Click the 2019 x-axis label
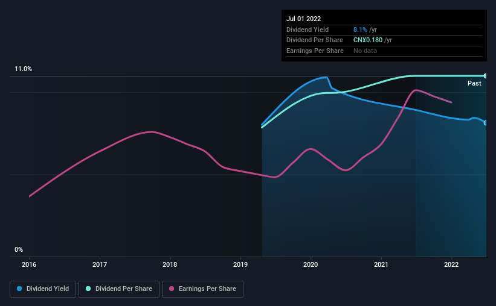This screenshot has height=306, width=496. (x=240, y=264)
